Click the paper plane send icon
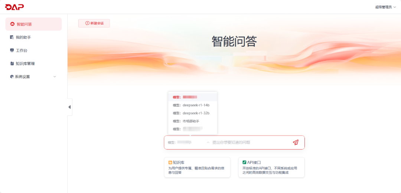This screenshot has width=401, height=193. (x=296, y=142)
